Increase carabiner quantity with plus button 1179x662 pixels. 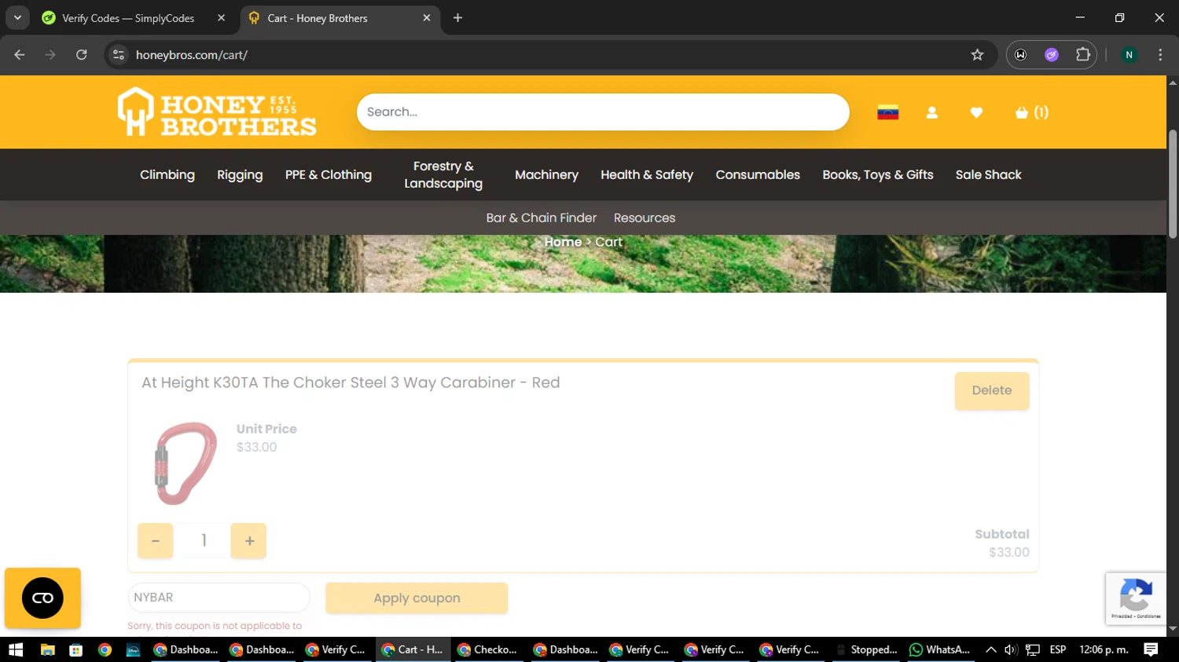(x=249, y=540)
